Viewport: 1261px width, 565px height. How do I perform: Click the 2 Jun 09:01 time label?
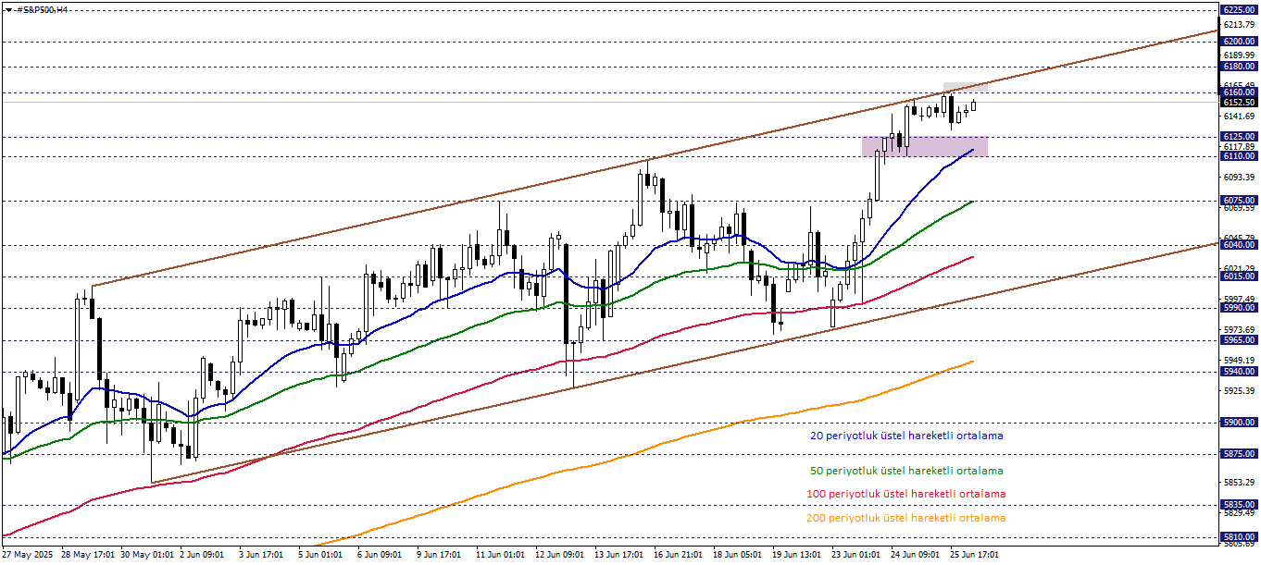coord(202,556)
